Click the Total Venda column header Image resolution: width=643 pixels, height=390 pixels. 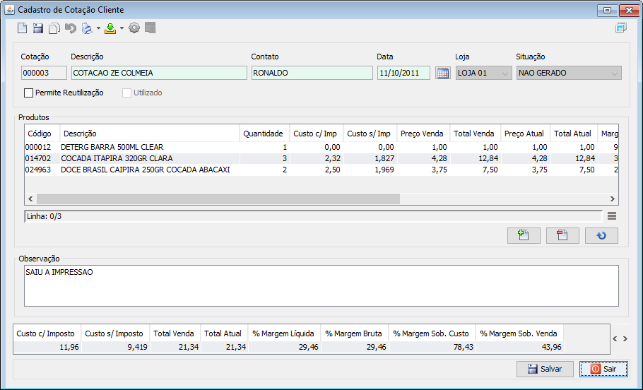[x=476, y=134]
